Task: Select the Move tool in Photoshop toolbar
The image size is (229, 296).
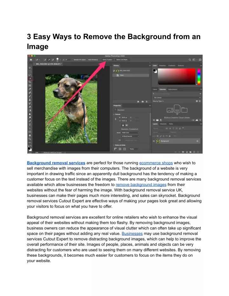Action: (30, 68)
